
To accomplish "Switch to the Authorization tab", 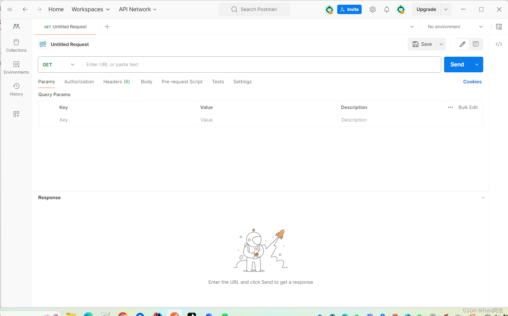I will click(x=79, y=82).
